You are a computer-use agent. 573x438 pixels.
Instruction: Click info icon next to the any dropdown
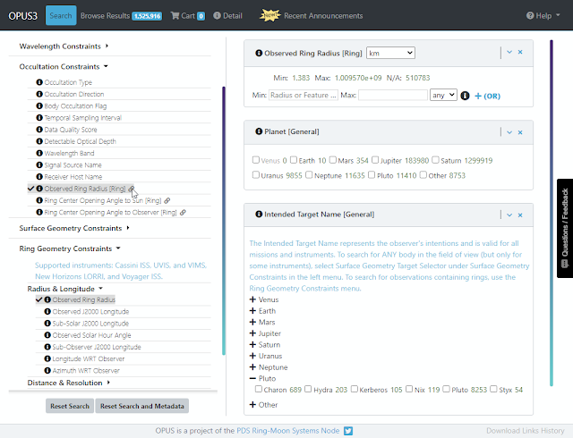tap(465, 96)
